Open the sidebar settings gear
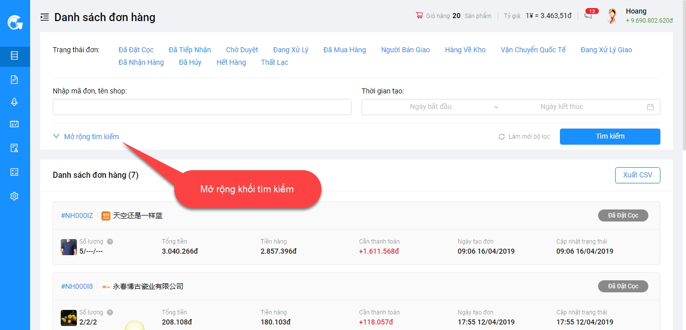686x330 pixels. [14, 196]
